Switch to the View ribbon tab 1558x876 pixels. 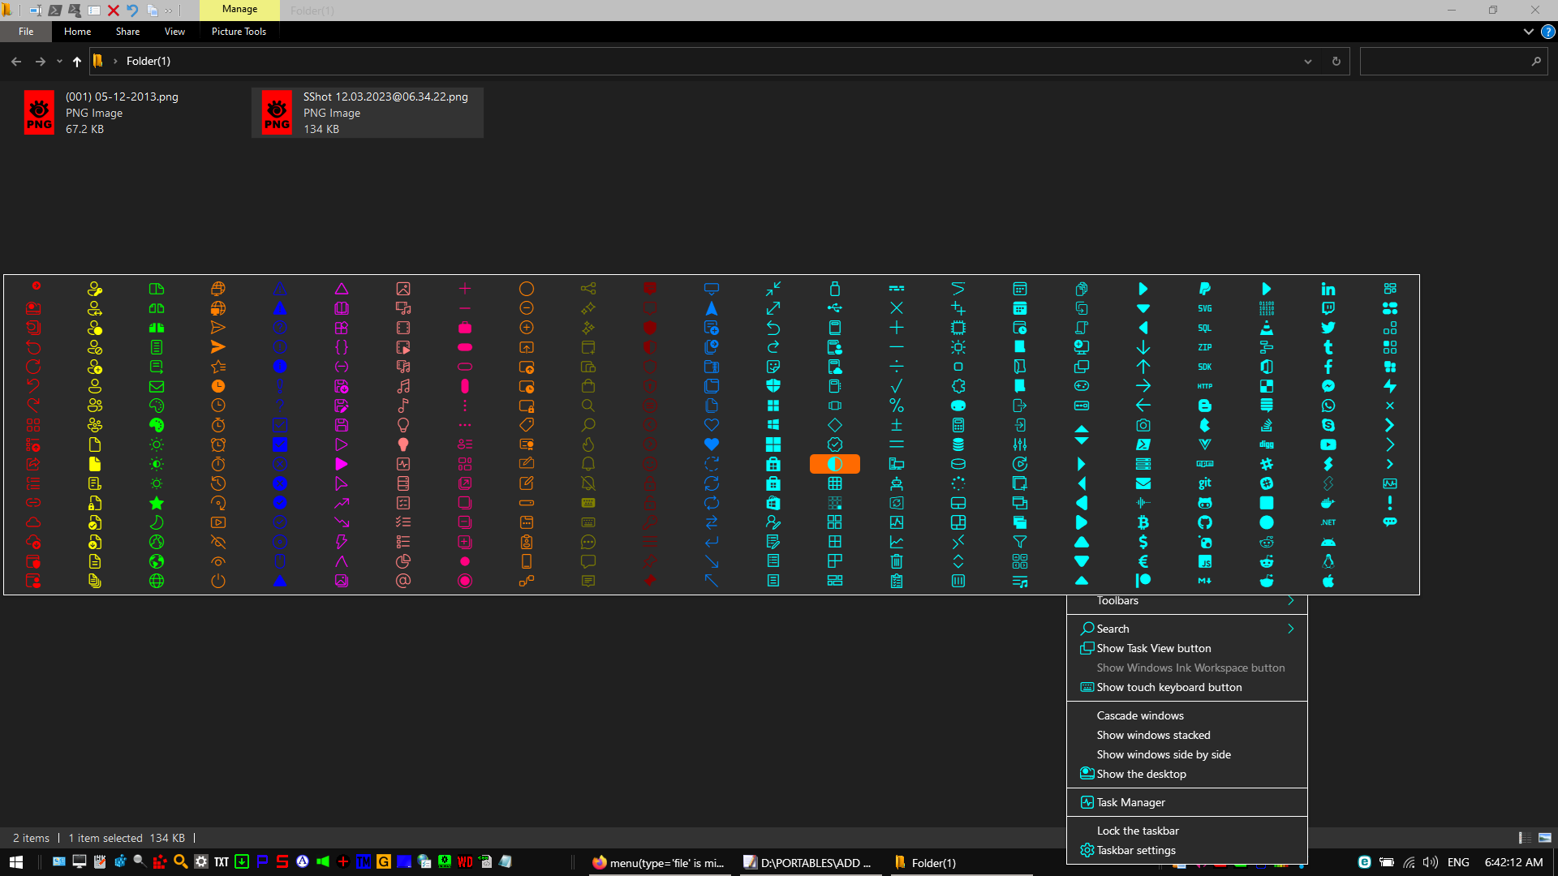pyautogui.click(x=174, y=32)
